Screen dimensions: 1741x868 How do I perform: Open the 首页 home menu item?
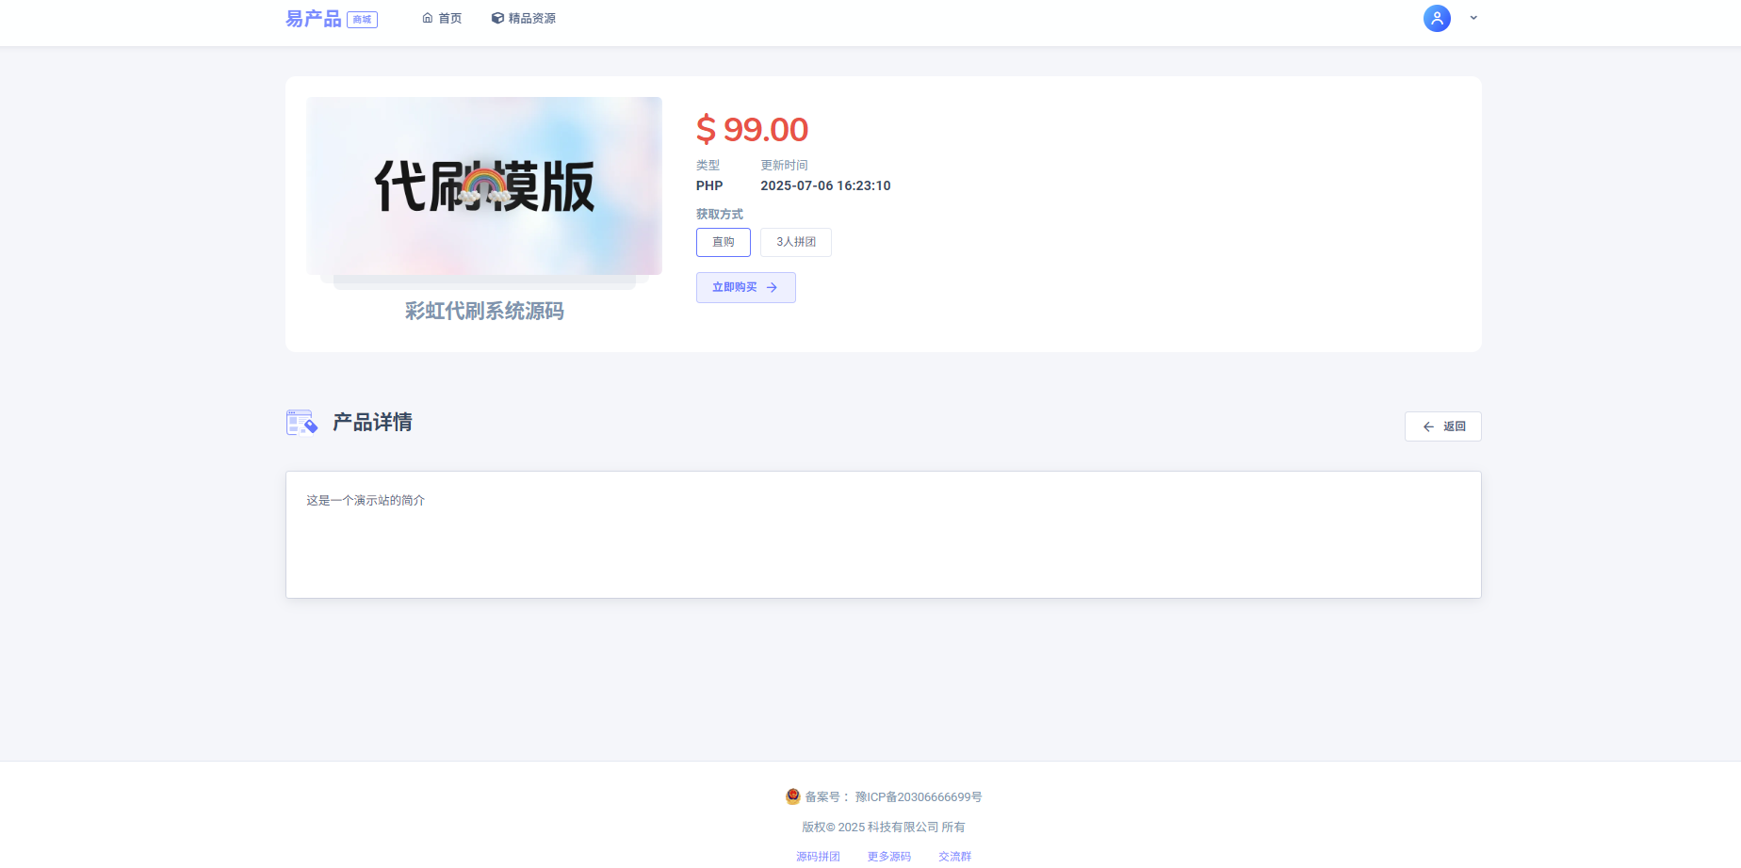tap(442, 18)
